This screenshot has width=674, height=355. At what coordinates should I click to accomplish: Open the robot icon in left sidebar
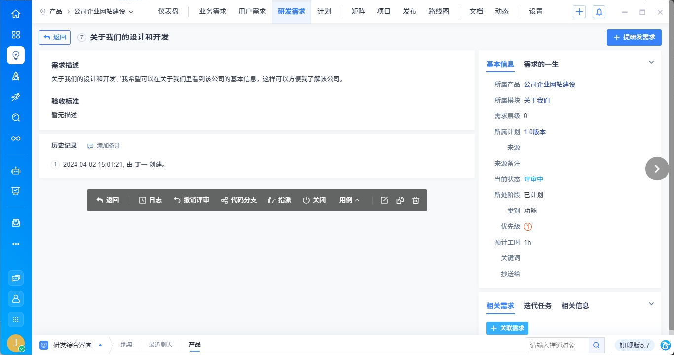pyautogui.click(x=16, y=171)
